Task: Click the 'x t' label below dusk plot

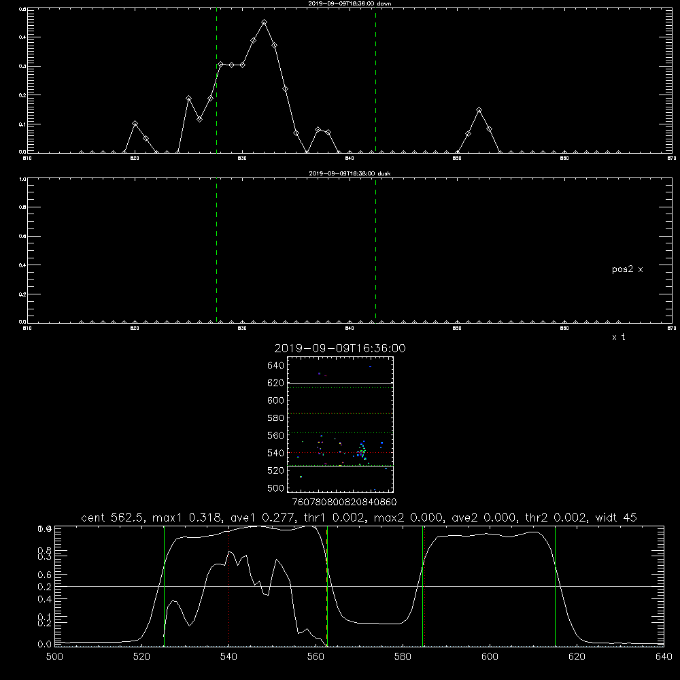Action: (x=618, y=337)
